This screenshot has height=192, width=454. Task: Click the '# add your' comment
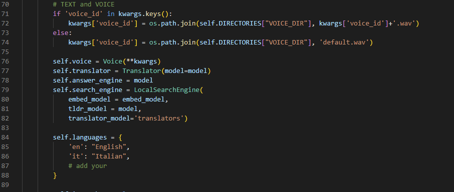click(87, 166)
